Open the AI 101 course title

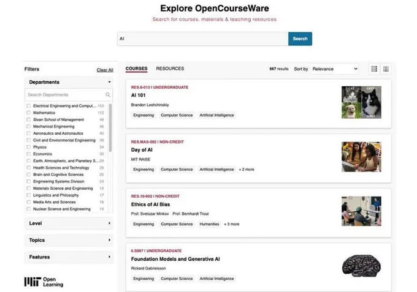(x=139, y=95)
